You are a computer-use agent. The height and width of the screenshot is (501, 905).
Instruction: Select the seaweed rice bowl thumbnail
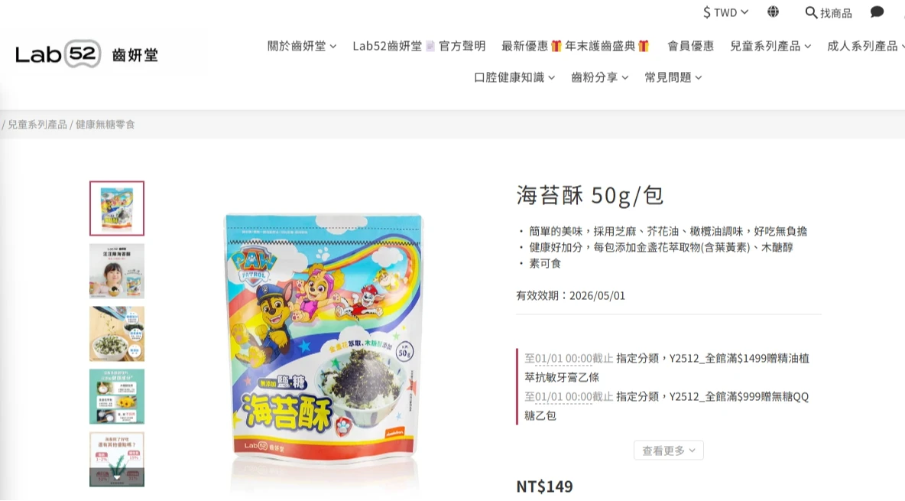click(x=117, y=334)
